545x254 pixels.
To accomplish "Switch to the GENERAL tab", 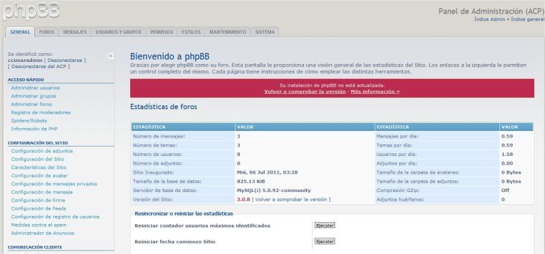I will pyautogui.click(x=20, y=32).
